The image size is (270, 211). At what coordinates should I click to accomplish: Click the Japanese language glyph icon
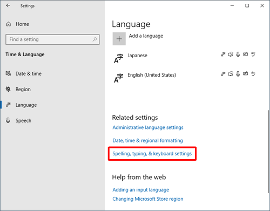tap(119, 59)
